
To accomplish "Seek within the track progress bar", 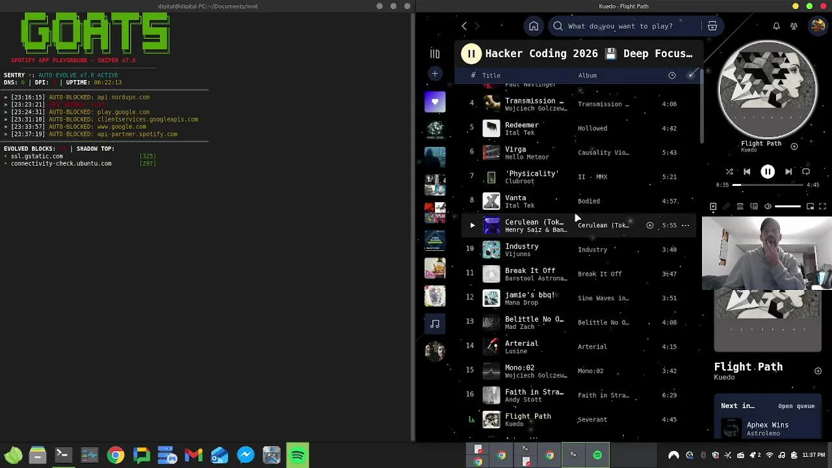I will click(x=767, y=185).
